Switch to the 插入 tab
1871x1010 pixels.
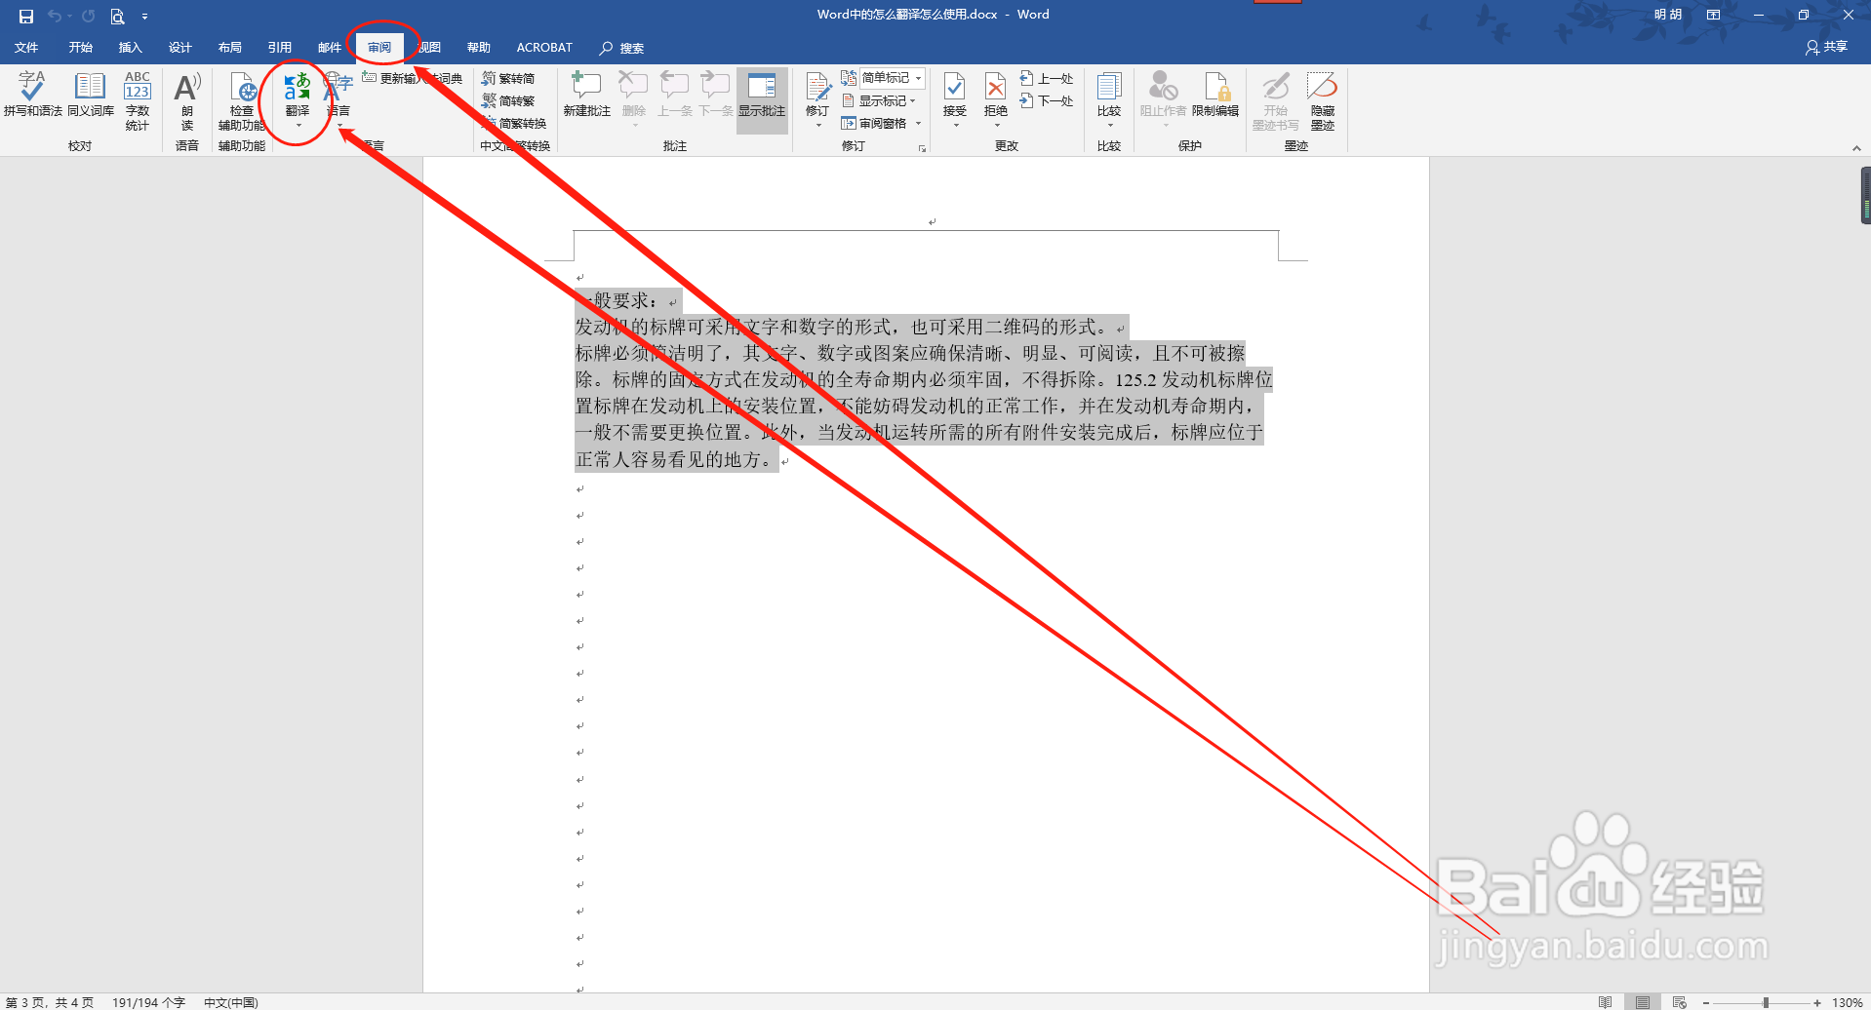pyautogui.click(x=131, y=47)
